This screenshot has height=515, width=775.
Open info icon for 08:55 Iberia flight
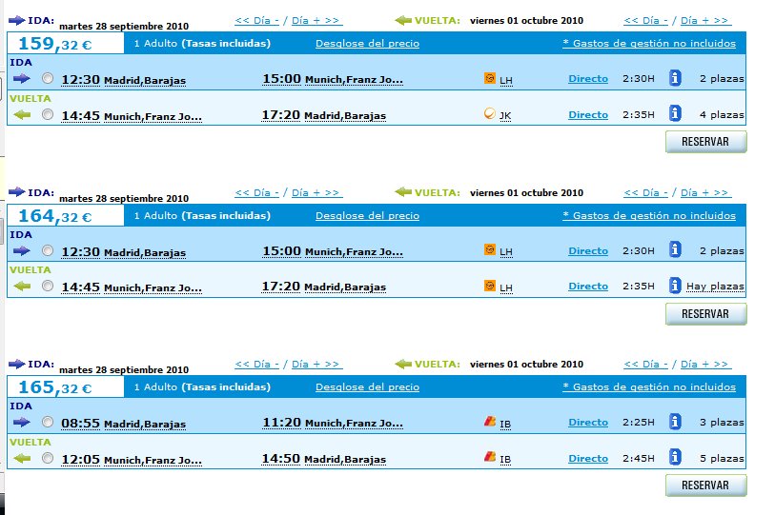[675, 422]
